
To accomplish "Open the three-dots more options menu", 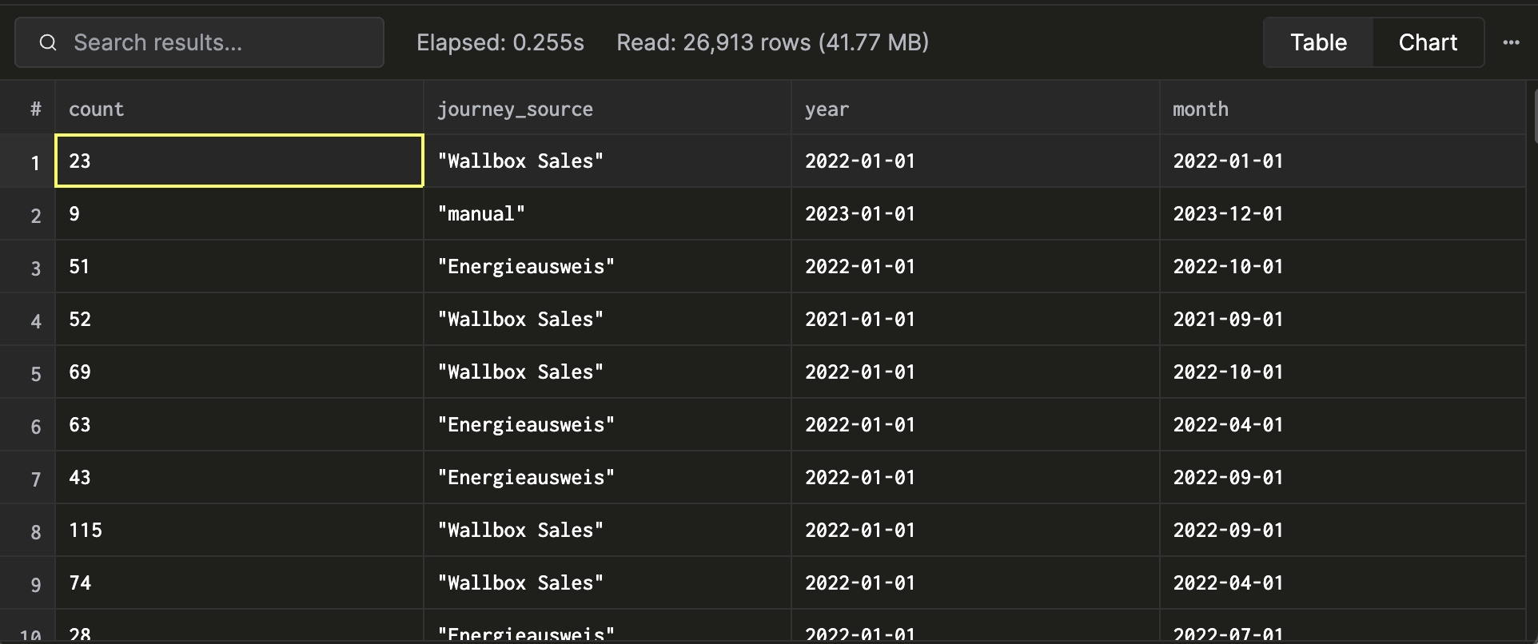I will (x=1511, y=42).
